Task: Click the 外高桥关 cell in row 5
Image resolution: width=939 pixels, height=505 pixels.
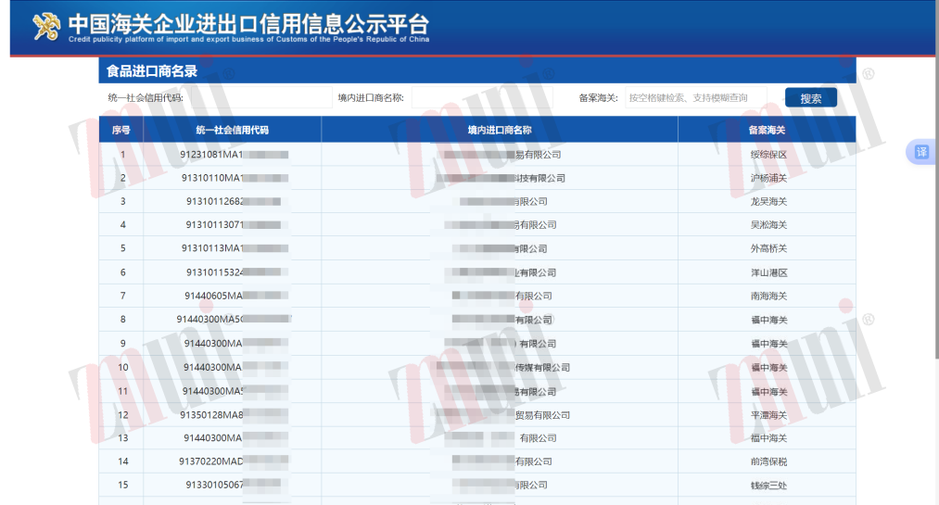Action: 768,248
